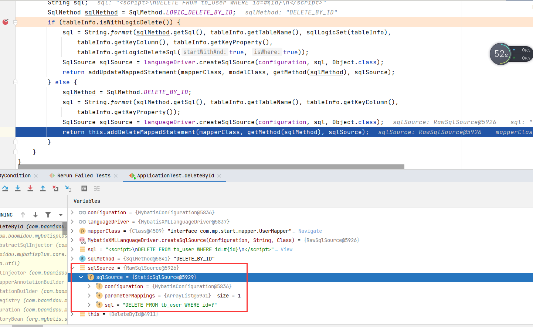Click the View link for sql value
This screenshot has width=533, height=327.
click(286, 249)
